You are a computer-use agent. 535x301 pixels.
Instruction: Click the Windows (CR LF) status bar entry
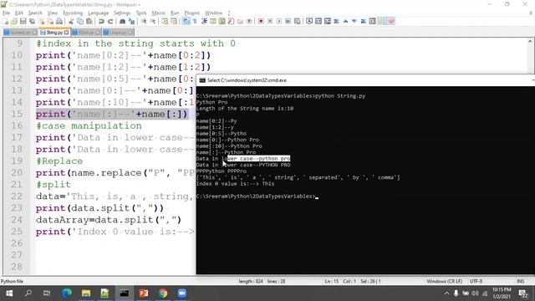pyautogui.click(x=444, y=281)
